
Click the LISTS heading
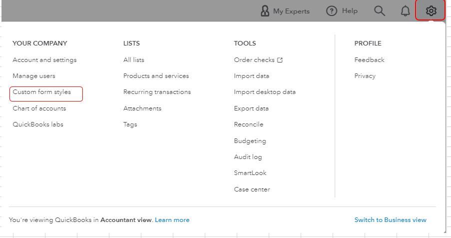click(131, 43)
